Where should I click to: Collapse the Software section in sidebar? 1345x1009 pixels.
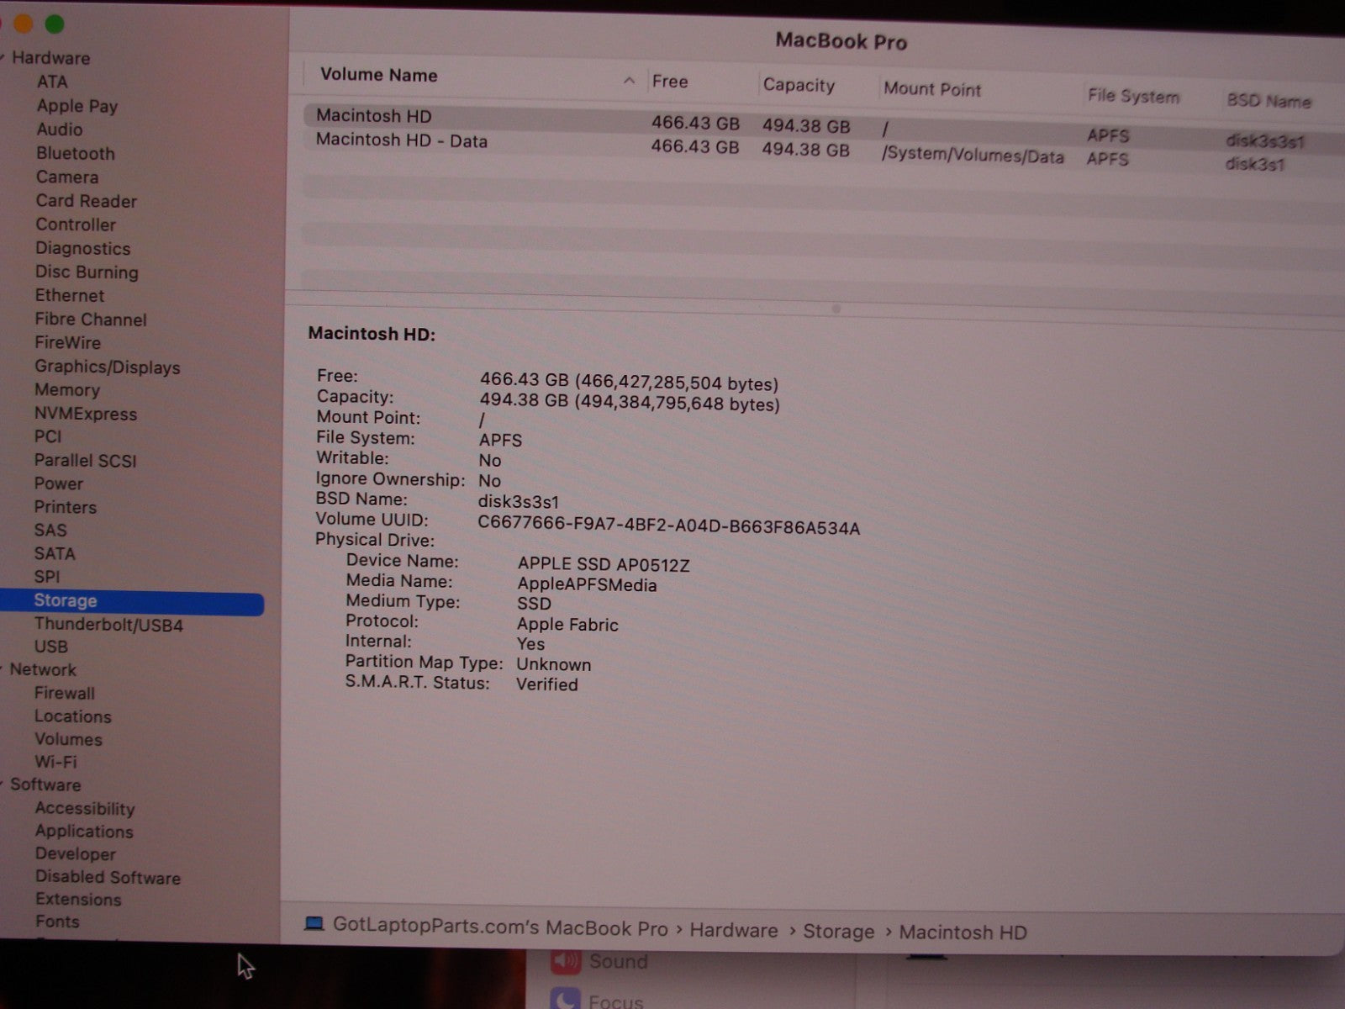pos(3,784)
